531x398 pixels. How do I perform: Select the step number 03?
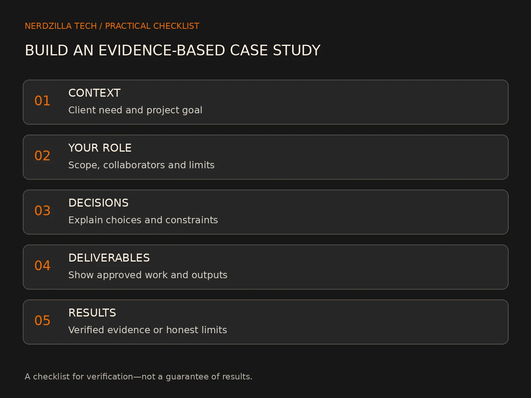(x=42, y=211)
